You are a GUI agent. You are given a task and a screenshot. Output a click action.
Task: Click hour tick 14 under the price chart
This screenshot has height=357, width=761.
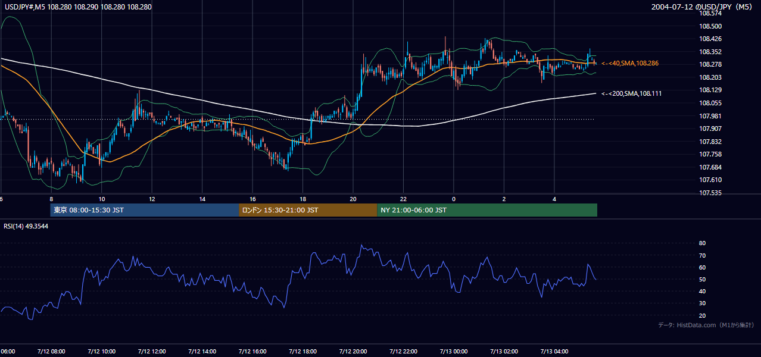[x=202, y=199]
